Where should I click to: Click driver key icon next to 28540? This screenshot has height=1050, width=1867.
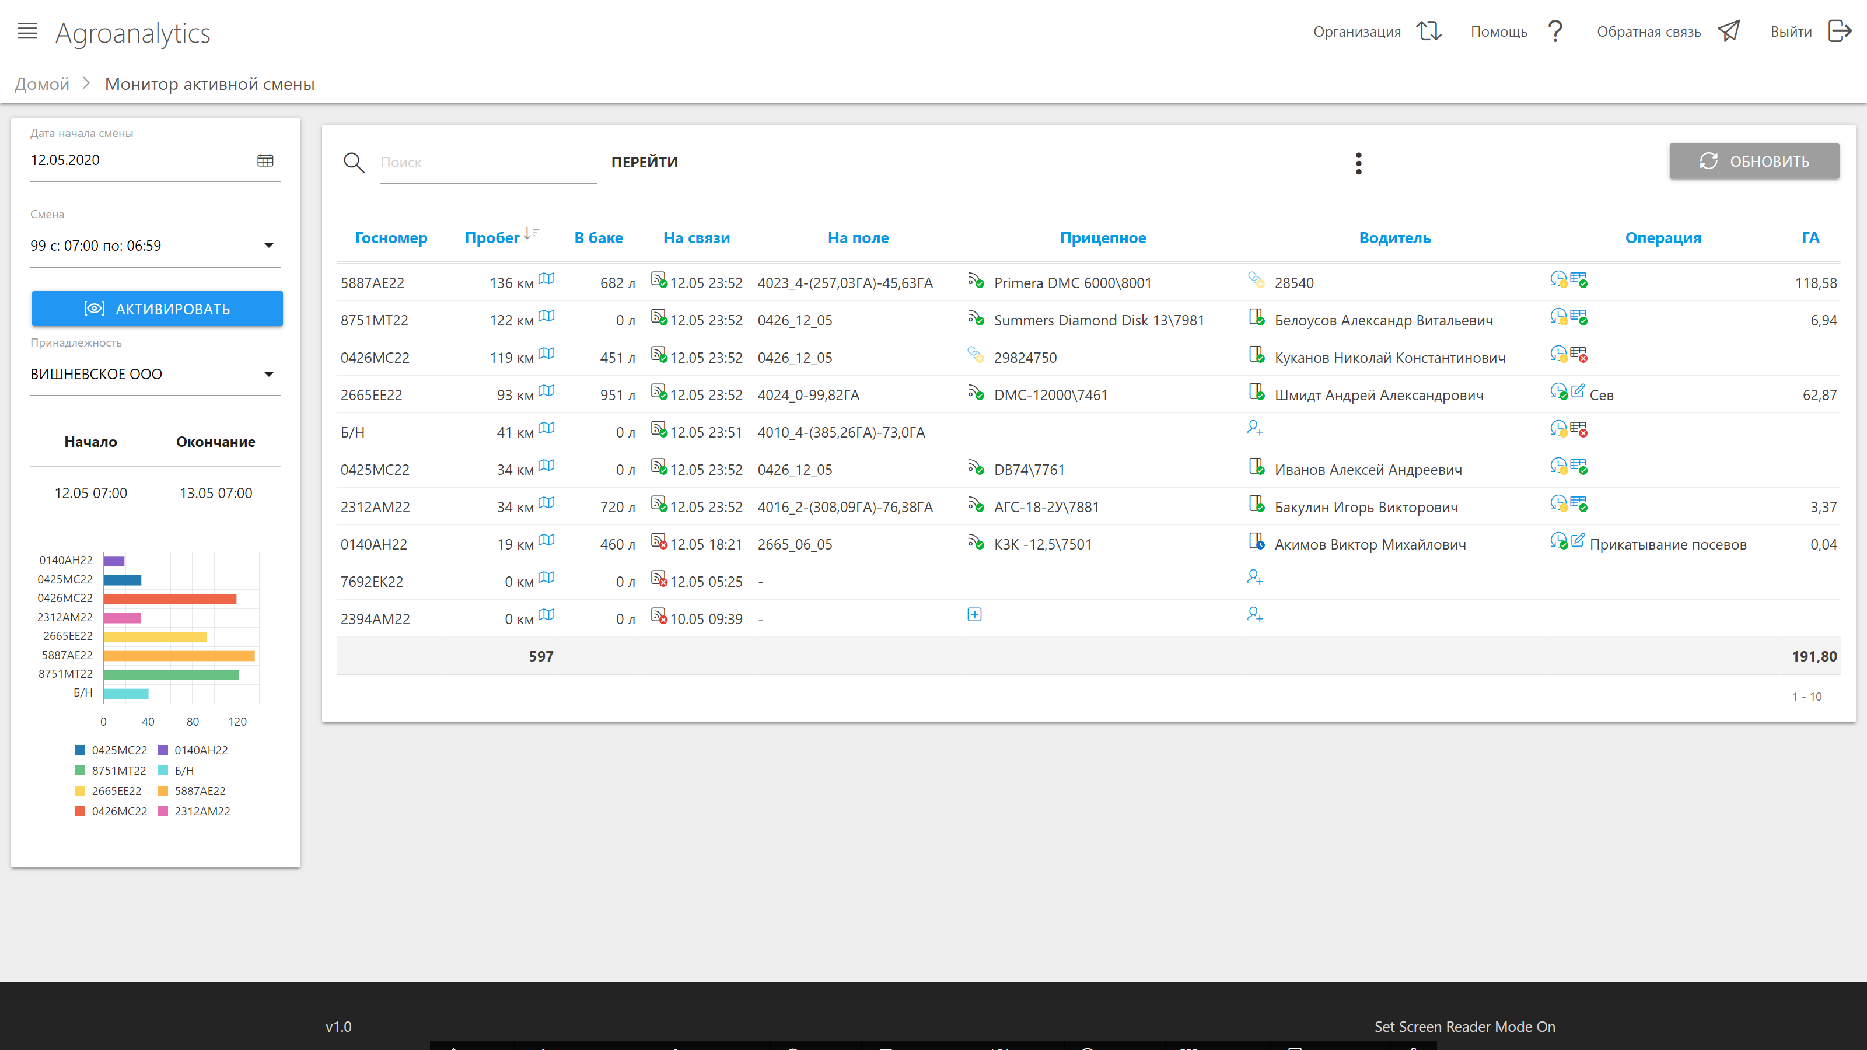tap(1256, 280)
